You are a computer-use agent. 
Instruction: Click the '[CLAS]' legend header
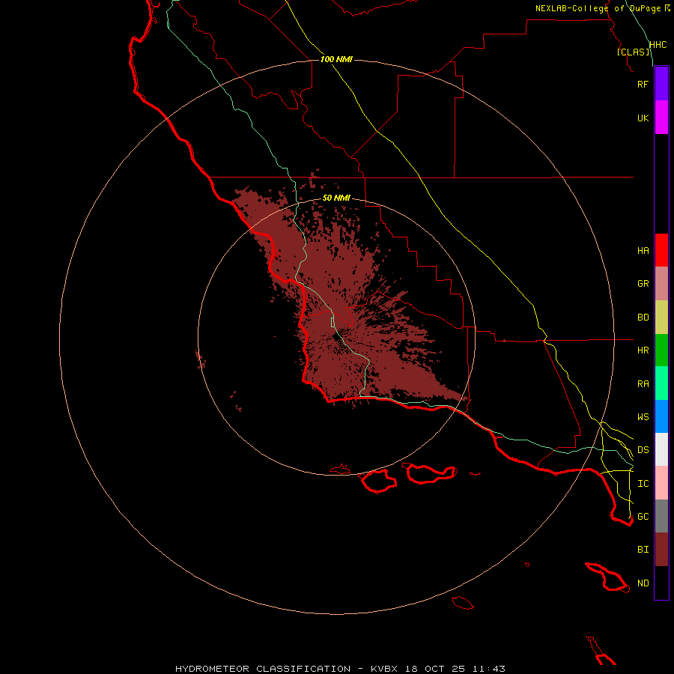[633, 52]
